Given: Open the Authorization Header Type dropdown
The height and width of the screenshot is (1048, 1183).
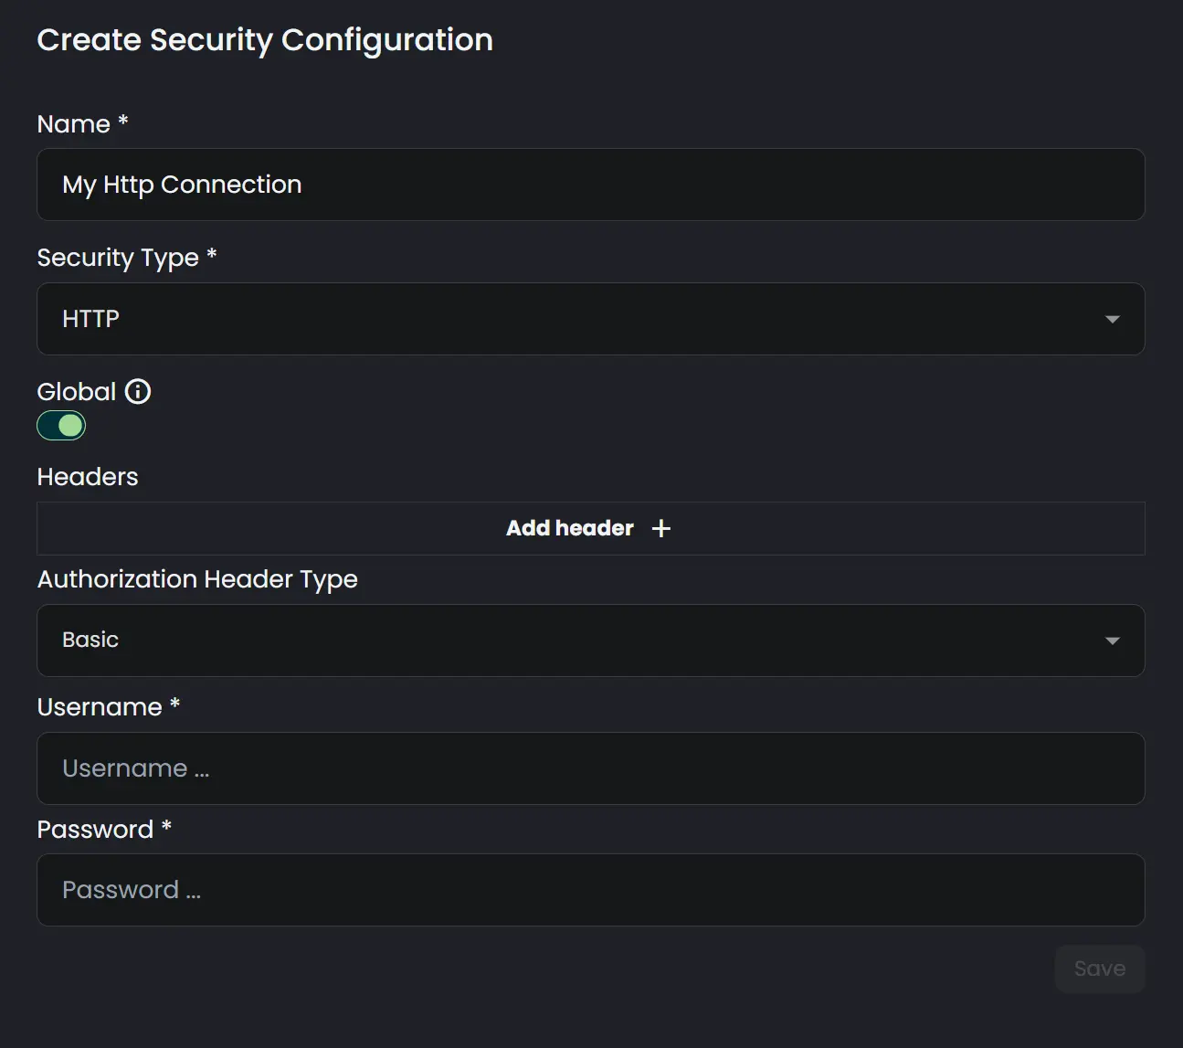Looking at the screenshot, I should (590, 640).
